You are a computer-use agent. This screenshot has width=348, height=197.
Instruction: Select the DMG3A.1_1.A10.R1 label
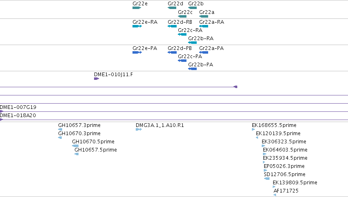pyautogui.click(x=160, y=125)
